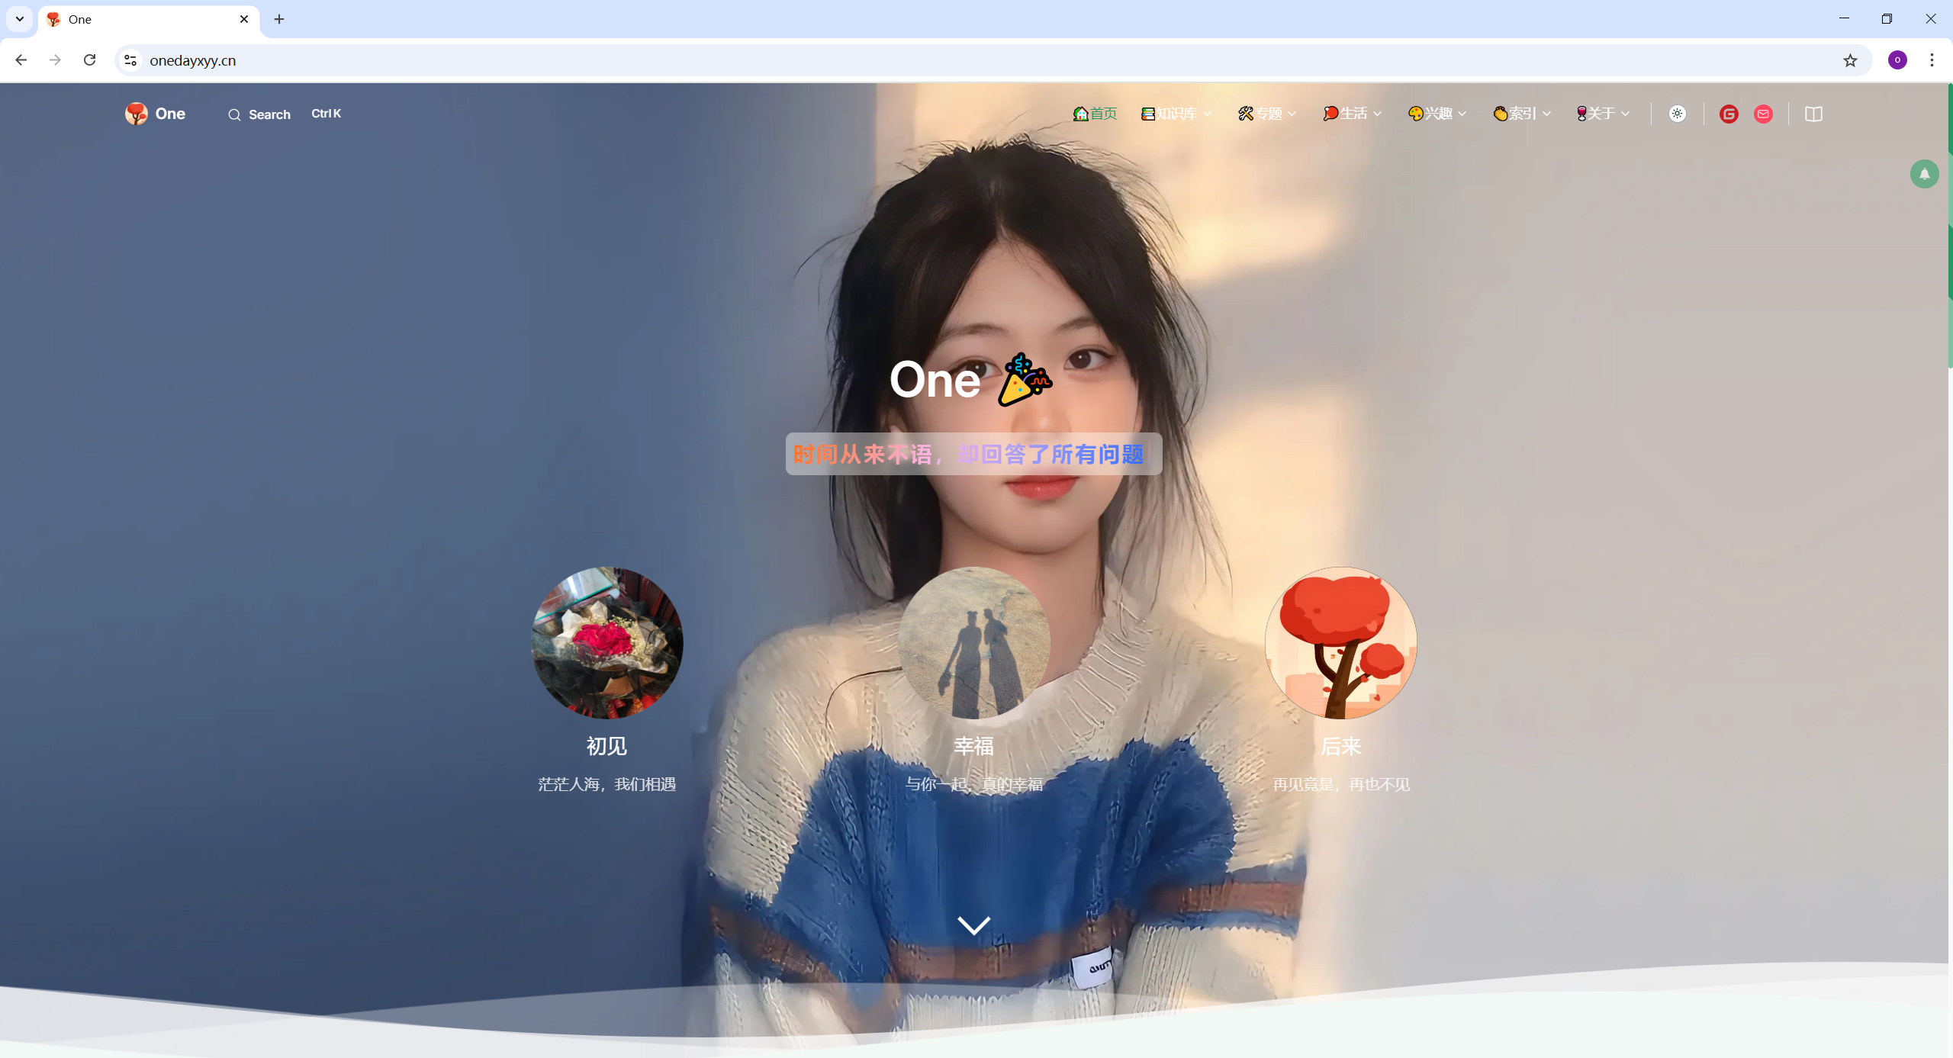
Task: Open the 幸福 shadow couple thumbnail
Action: click(x=974, y=643)
